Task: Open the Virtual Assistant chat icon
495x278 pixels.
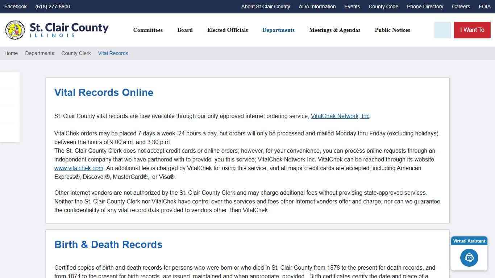Action: coord(469,258)
